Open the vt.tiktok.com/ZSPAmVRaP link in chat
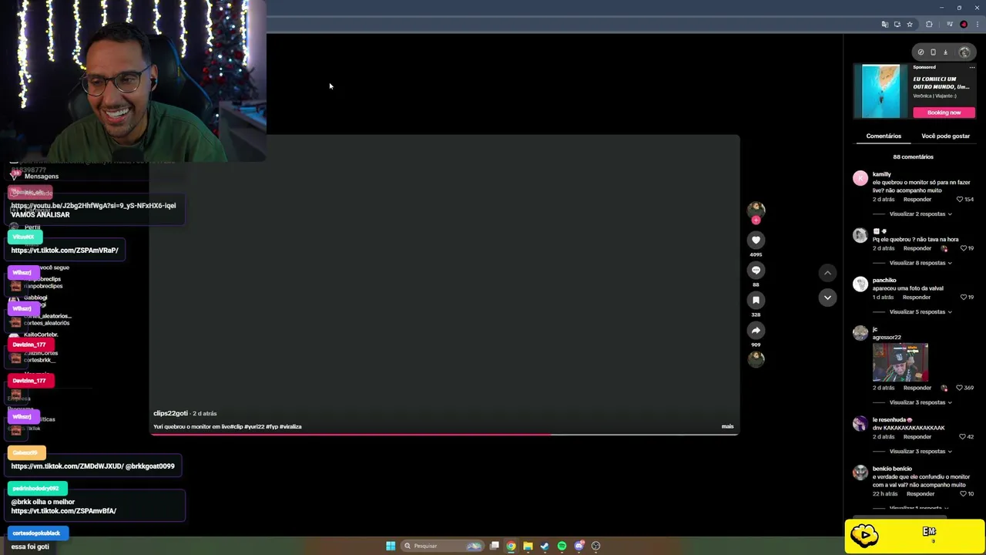Screen dimensions: 986x555 65,251
